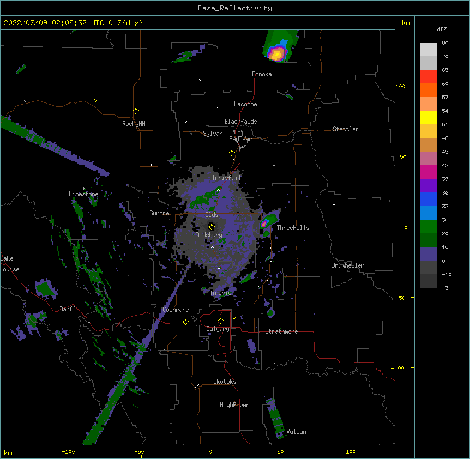Image resolution: width=470 pixels, height=459 pixels.
Task: Pick the blue 33-36 dBZ legend swatch
Action: 429,199
